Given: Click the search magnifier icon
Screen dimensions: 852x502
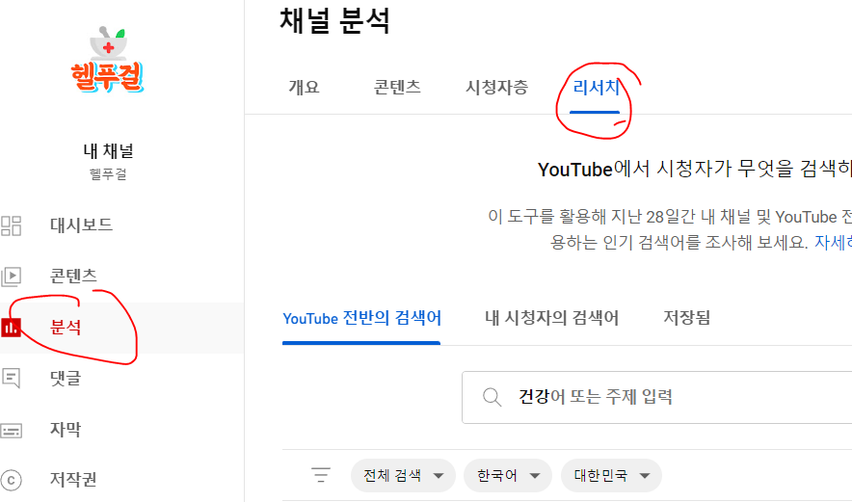Looking at the screenshot, I should pyautogui.click(x=492, y=397).
